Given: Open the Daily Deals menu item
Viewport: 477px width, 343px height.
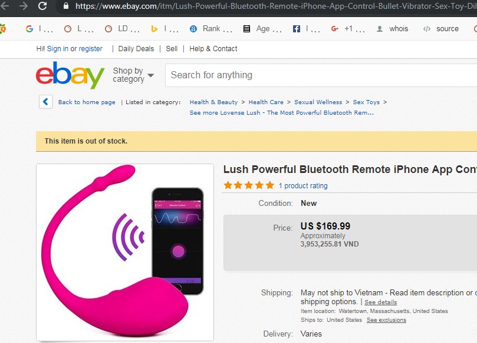Looking at the screenshot, I should (136, 49).
